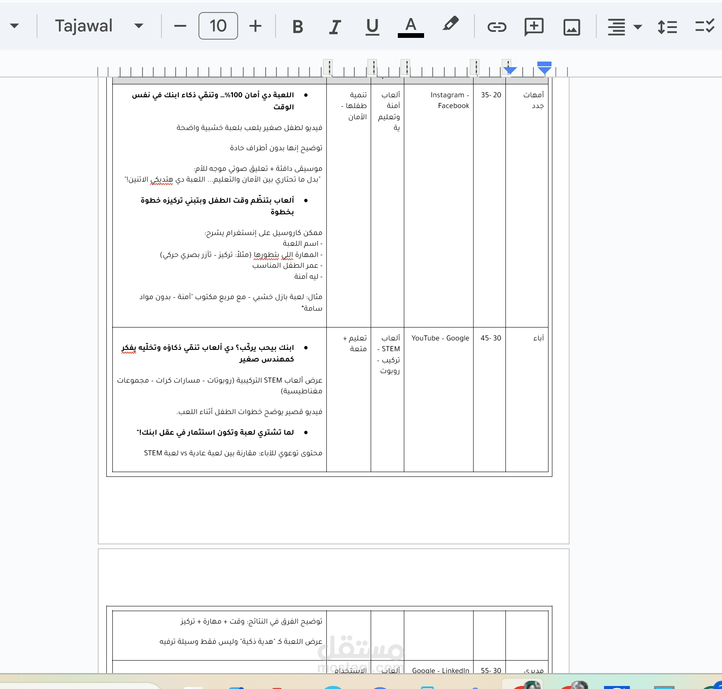This screenshot has width=722, height=689.
Task: Insert an image using the picture icon
Action: pyautogui.click(x=572, y=27)
